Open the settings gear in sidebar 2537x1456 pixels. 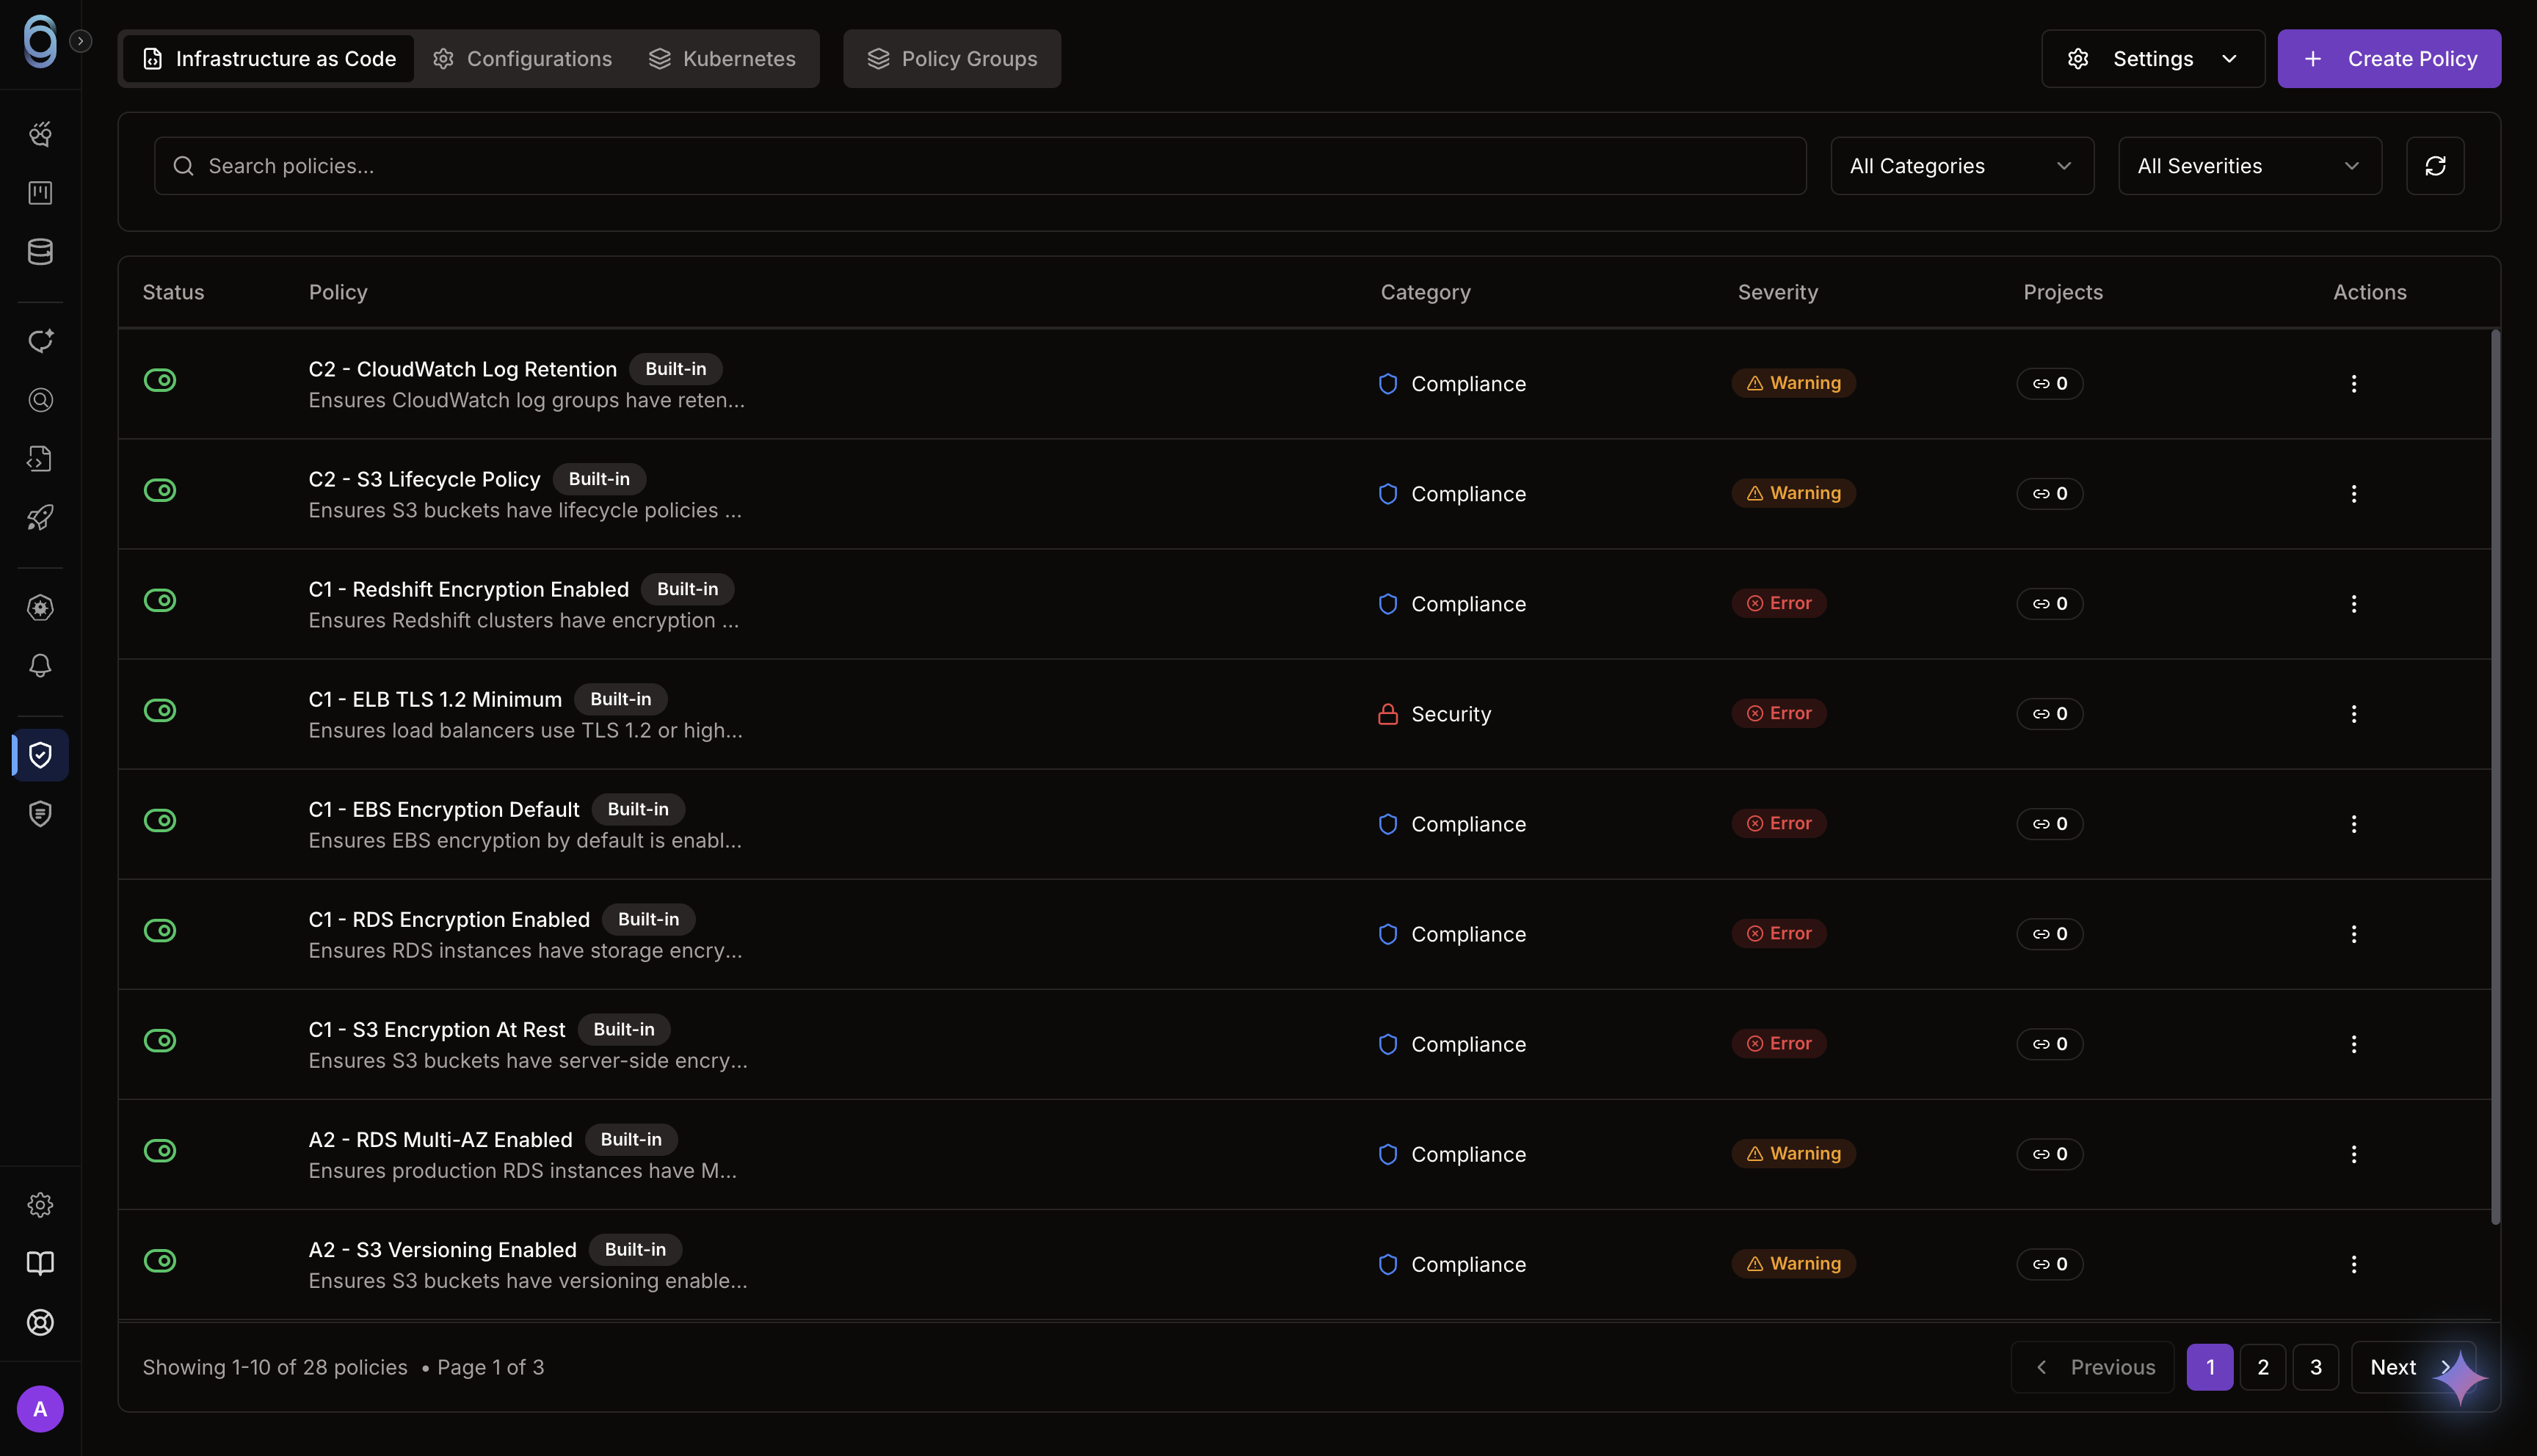click(x=40, y=1205)
